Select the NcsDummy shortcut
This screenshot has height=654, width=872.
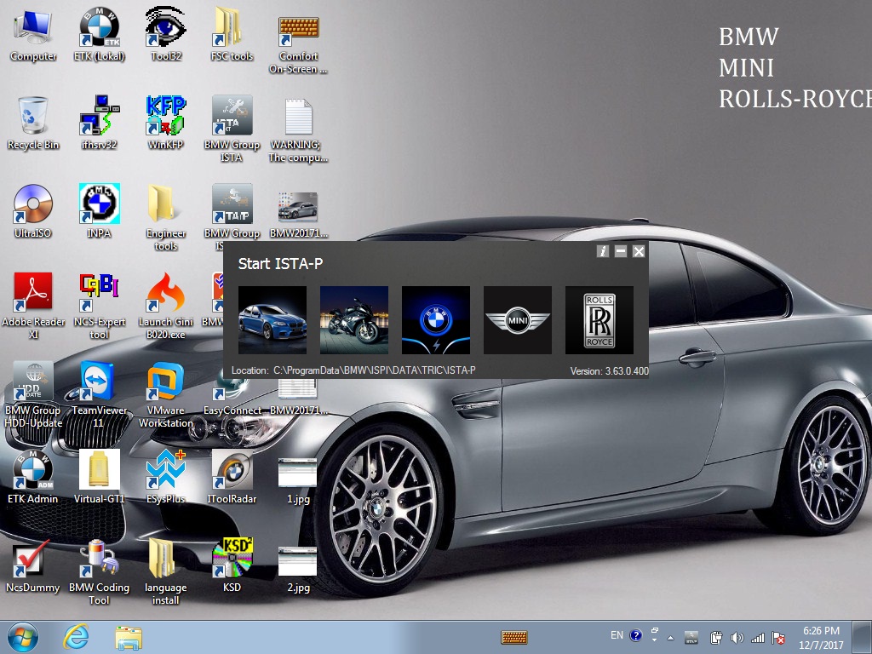click(x=33, y=566)
